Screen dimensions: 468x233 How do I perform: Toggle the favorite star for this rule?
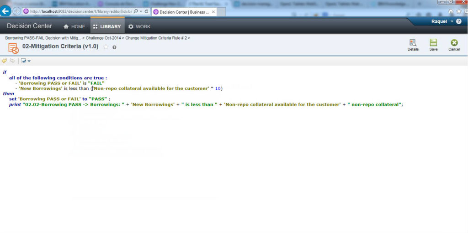pyautogui.click(x=106, y=47)
